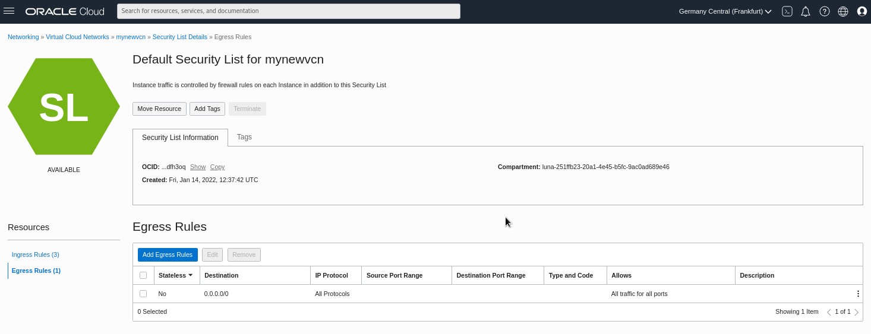Click the AVAILABLE status text
Viewport: 871px width, 334px height.
point(64,170)
